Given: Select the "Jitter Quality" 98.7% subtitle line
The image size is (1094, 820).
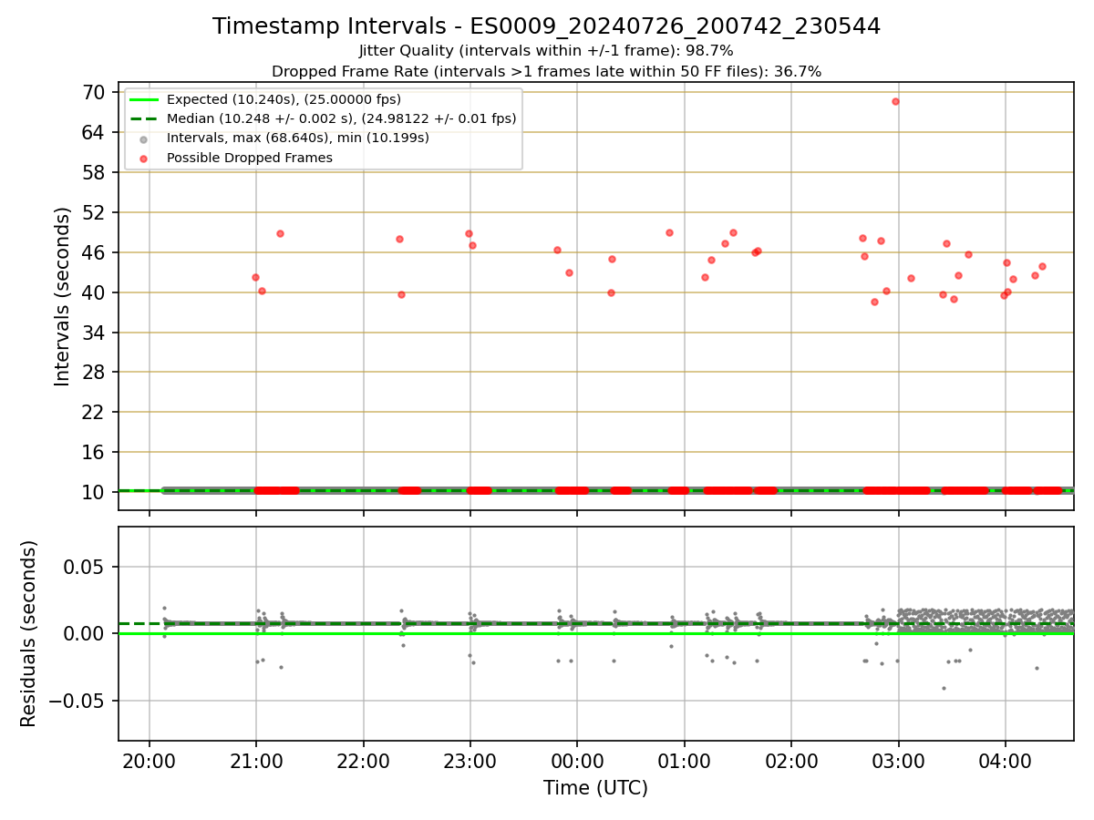Looking at the screenshot, I should (x=546, y=51).
